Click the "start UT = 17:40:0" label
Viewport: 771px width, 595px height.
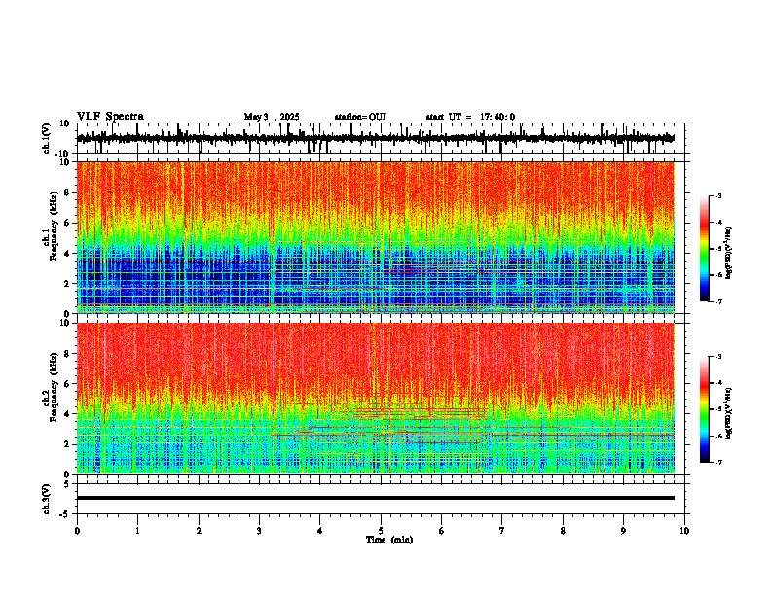(470, 117)
